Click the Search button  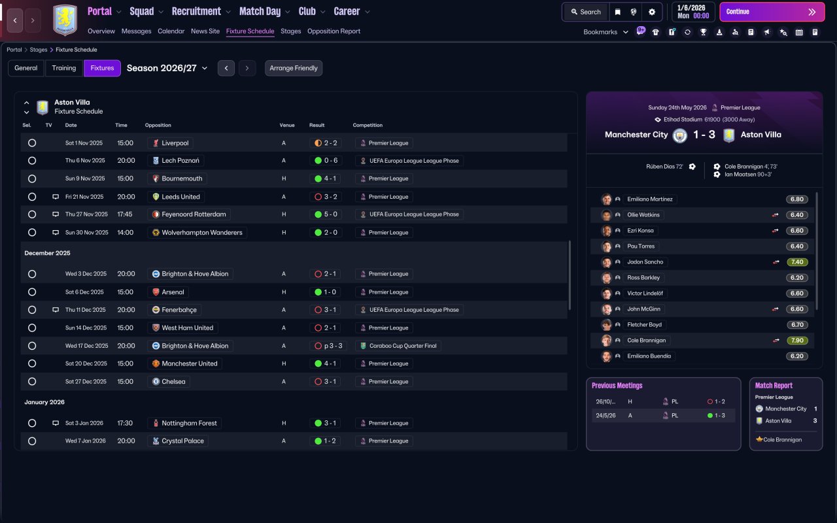click(586, 12)
